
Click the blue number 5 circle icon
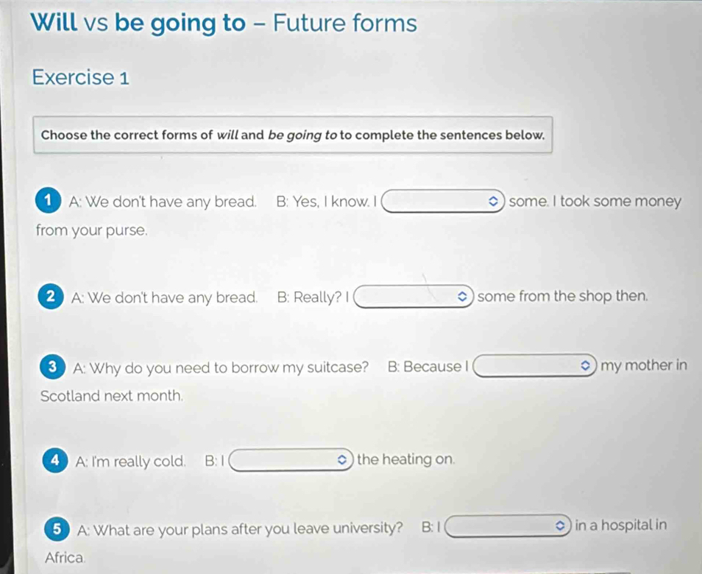(x=57, y=529)
